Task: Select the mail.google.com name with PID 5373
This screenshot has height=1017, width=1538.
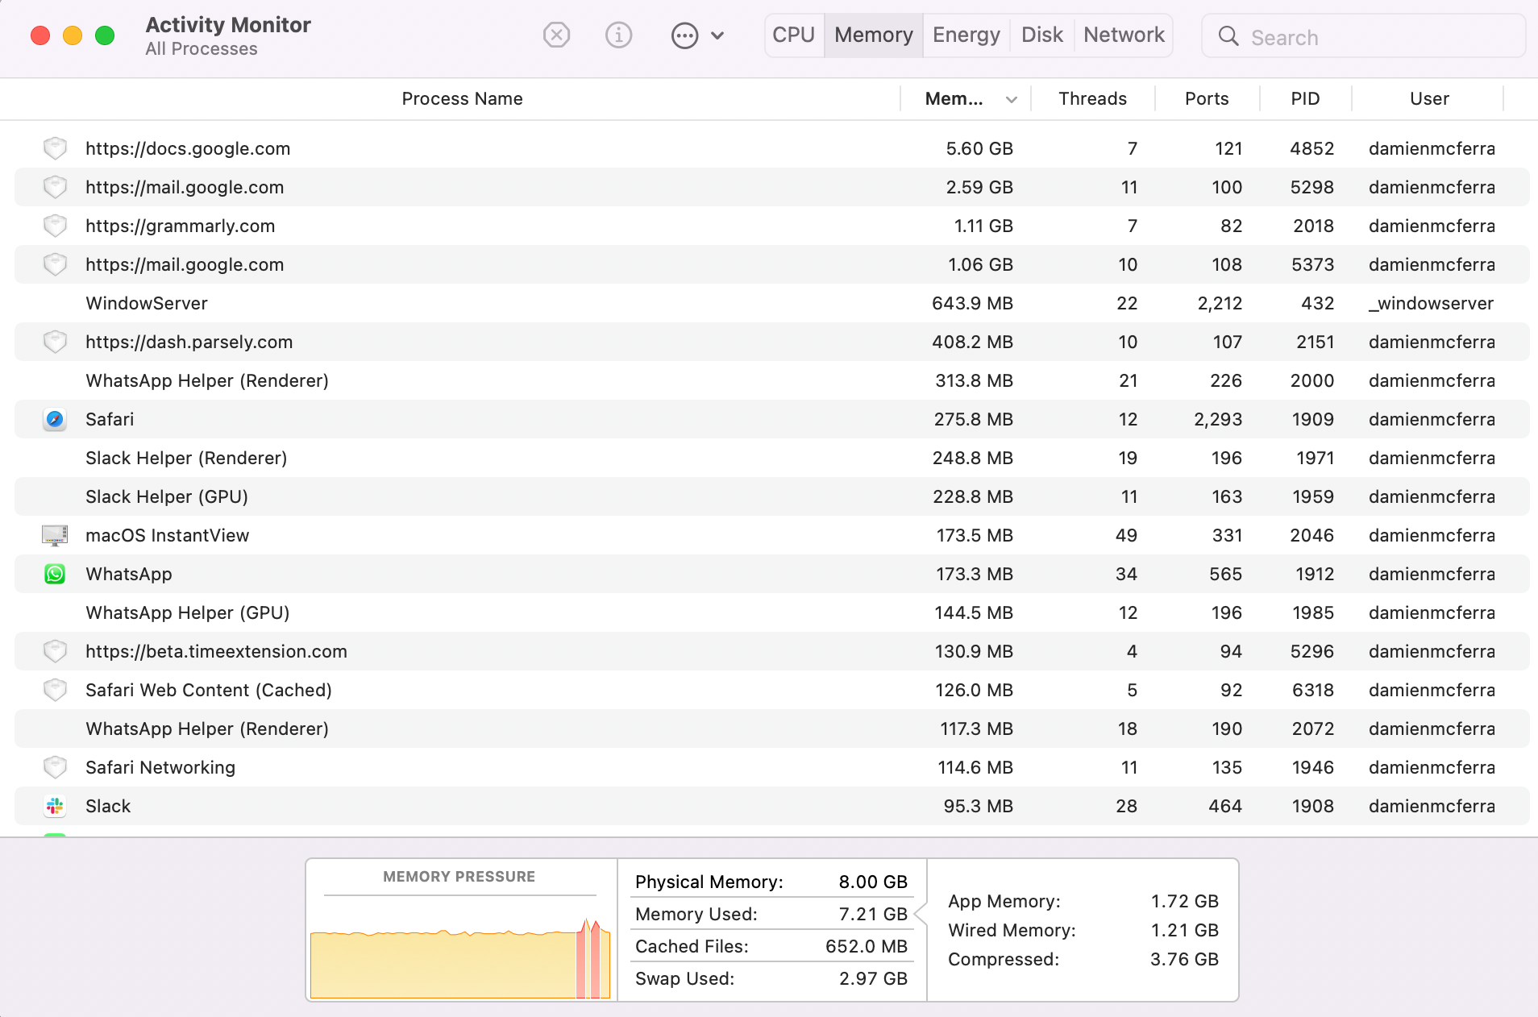Action: (185, 264)
